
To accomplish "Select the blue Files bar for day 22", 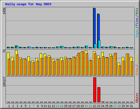I will tap(95, 26).
